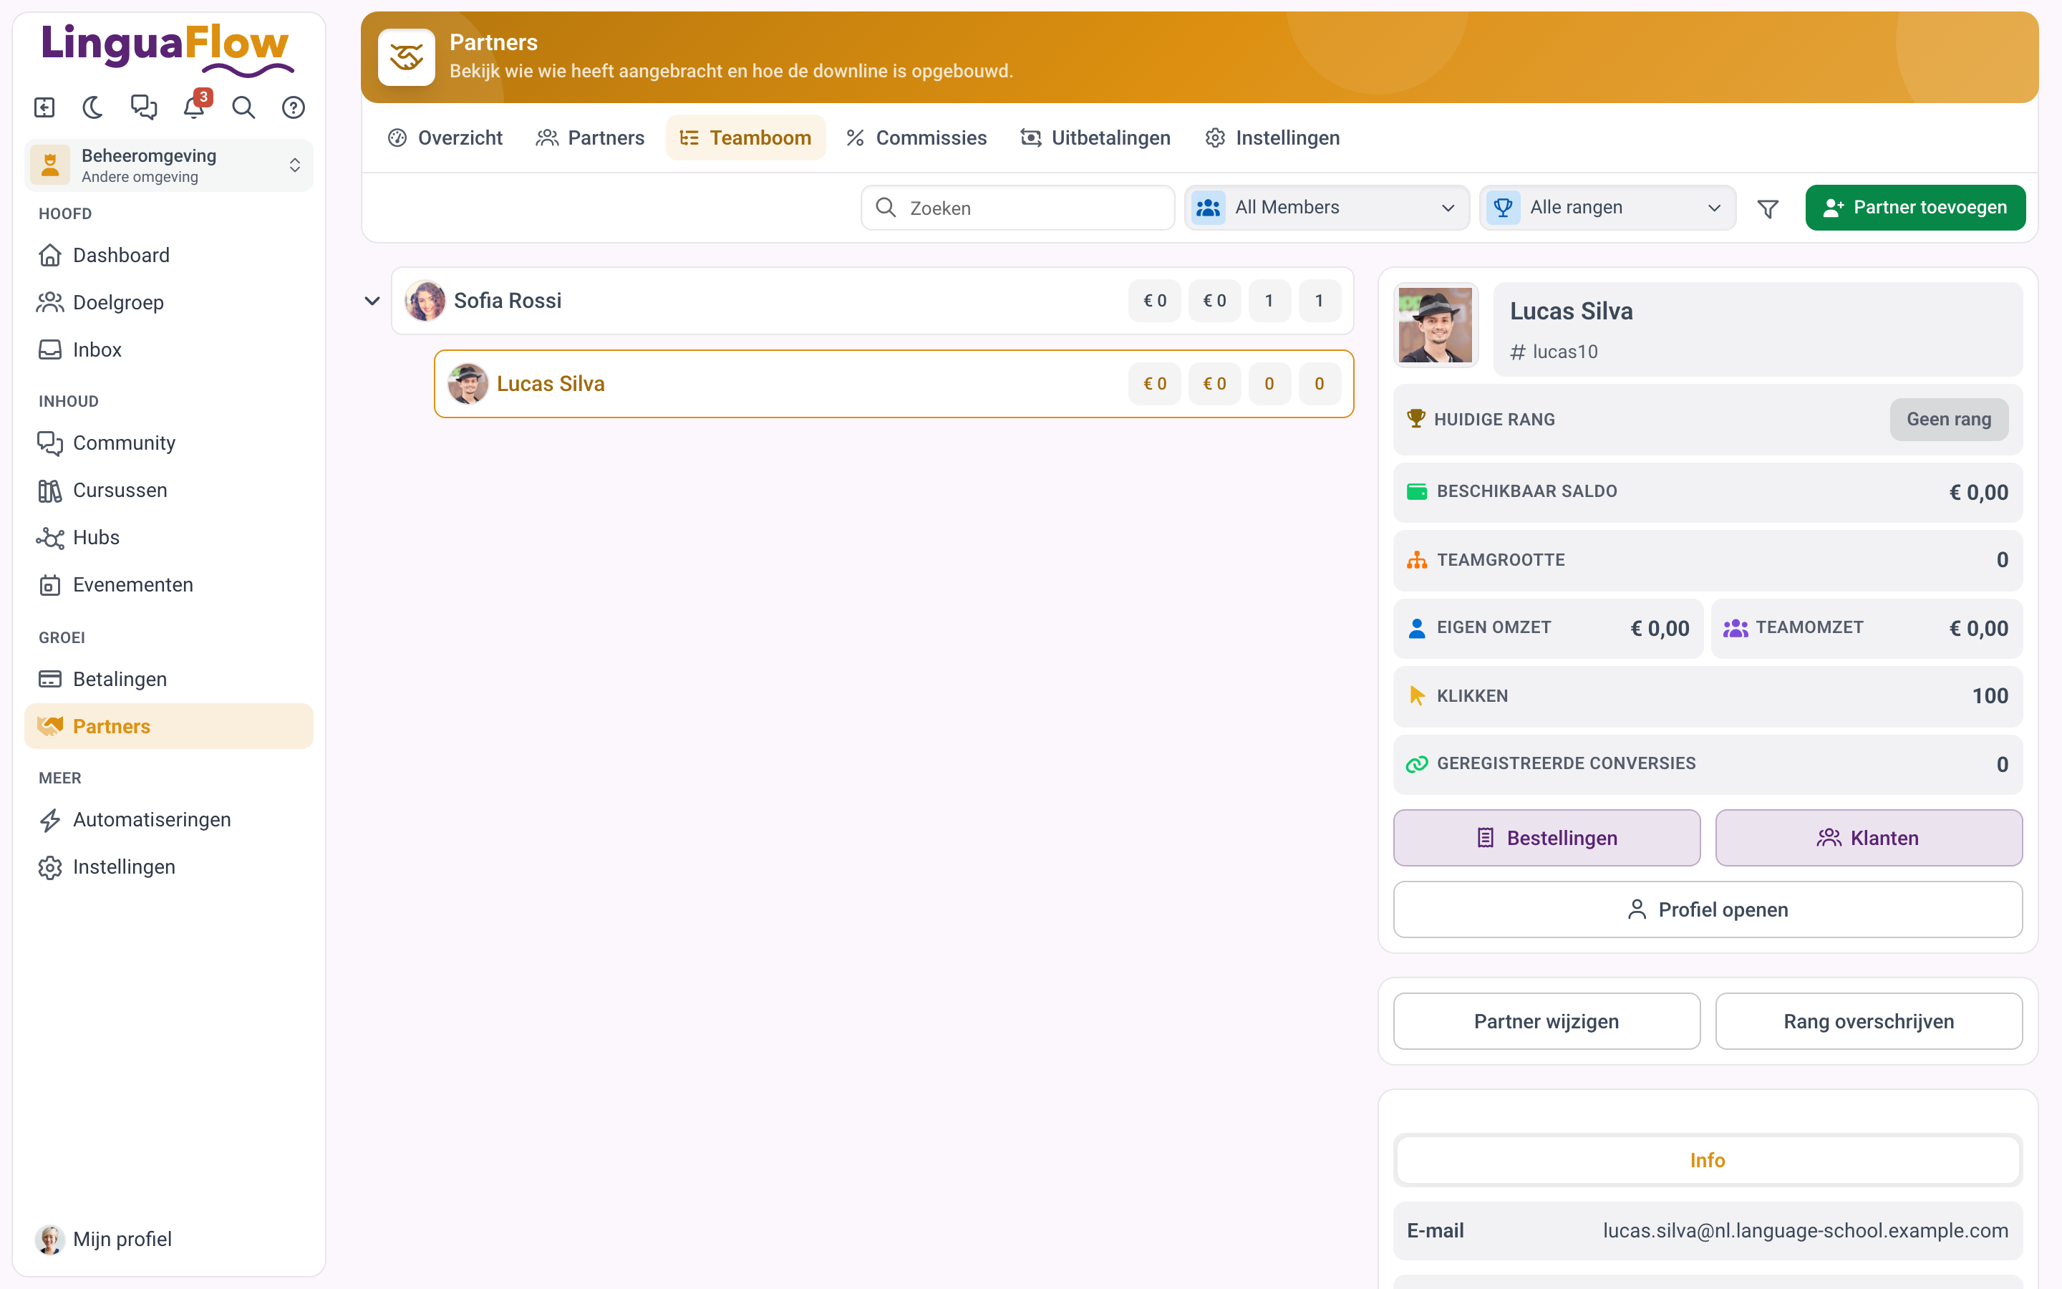Select Partners in the sidebar
This screenshot has width=2062, height=1289.
click(x=169, y=726)
